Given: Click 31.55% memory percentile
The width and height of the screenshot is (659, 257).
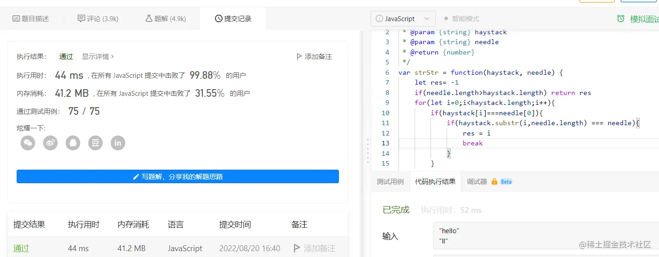Looking at the screenshot, I should tap(210, 93).
